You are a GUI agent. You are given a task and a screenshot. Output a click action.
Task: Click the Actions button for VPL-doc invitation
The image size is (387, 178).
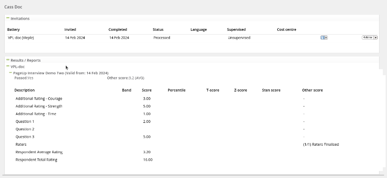(x=368, y=37)
